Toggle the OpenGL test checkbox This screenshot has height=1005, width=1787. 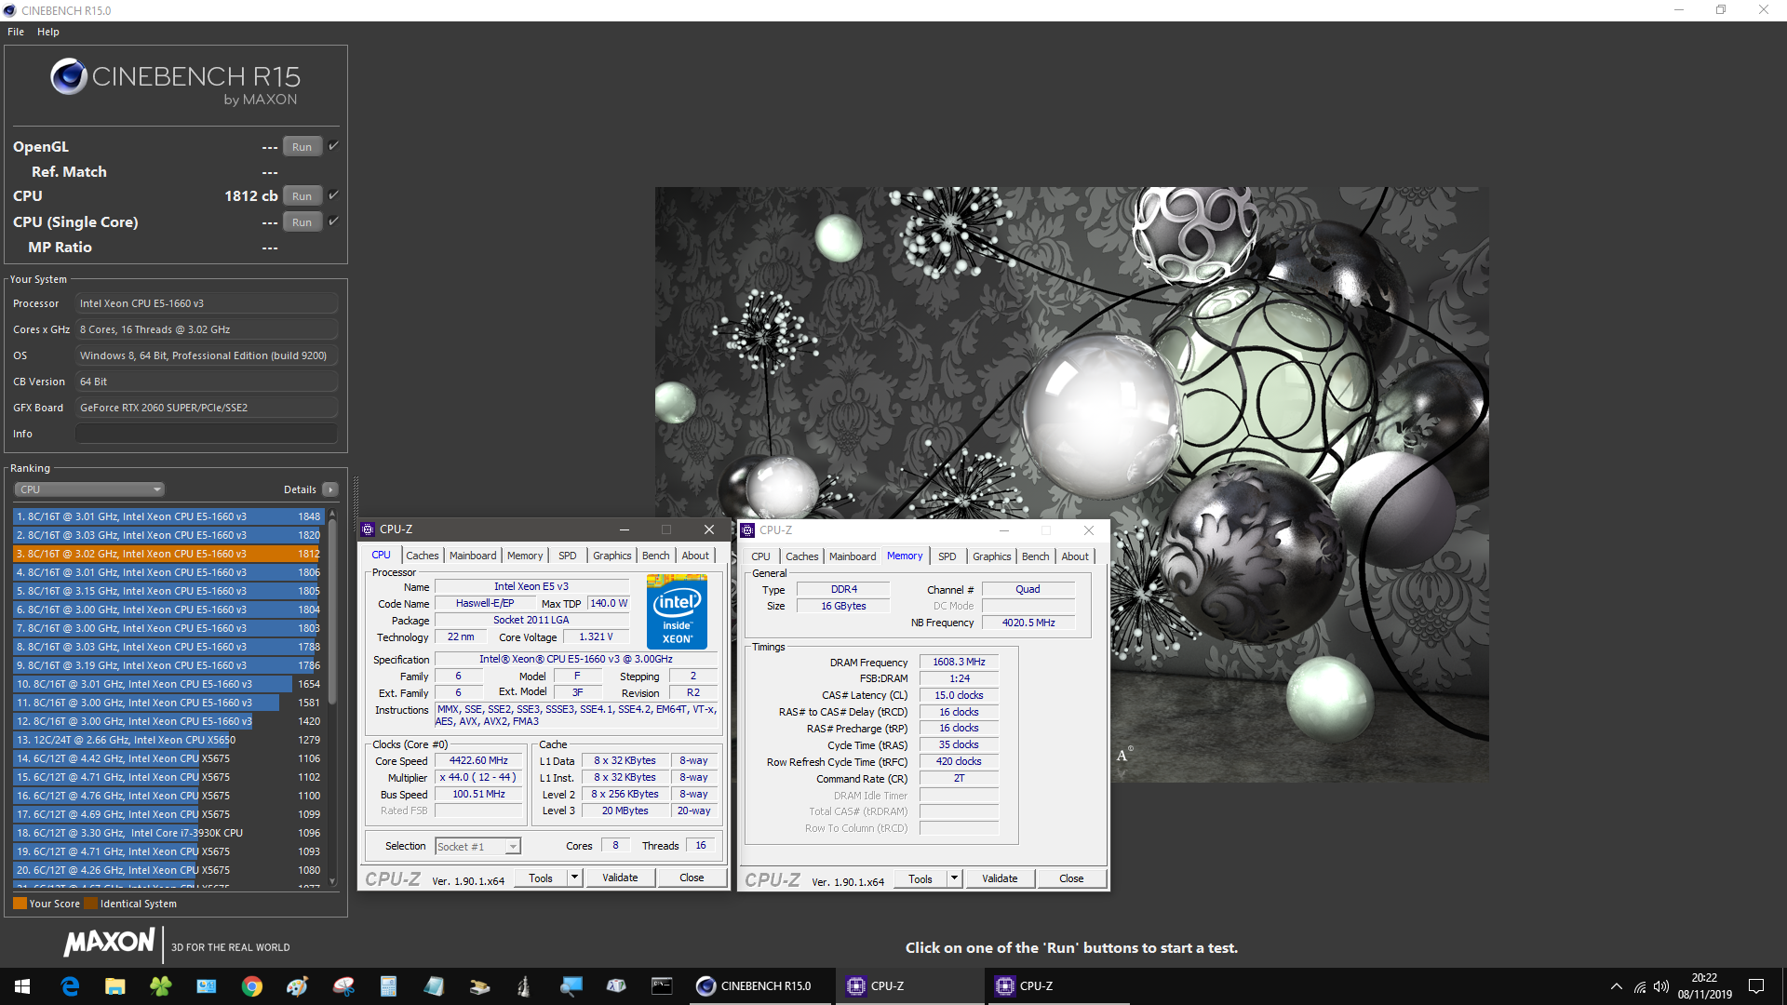(333, 146)
